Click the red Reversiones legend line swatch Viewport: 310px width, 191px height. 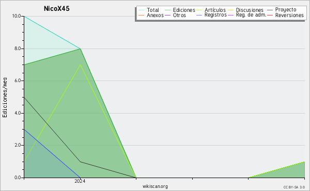coord(270,15)
